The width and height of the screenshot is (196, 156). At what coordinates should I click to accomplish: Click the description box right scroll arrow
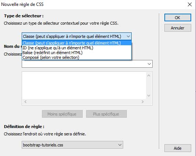pos(143,102)
